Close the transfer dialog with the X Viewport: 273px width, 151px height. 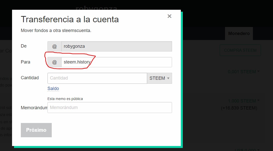pyautogui.click(x=170, y=16)
